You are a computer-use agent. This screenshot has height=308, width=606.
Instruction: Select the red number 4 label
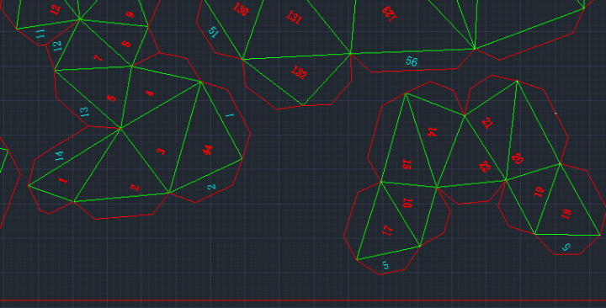click(x=150, y=93)
